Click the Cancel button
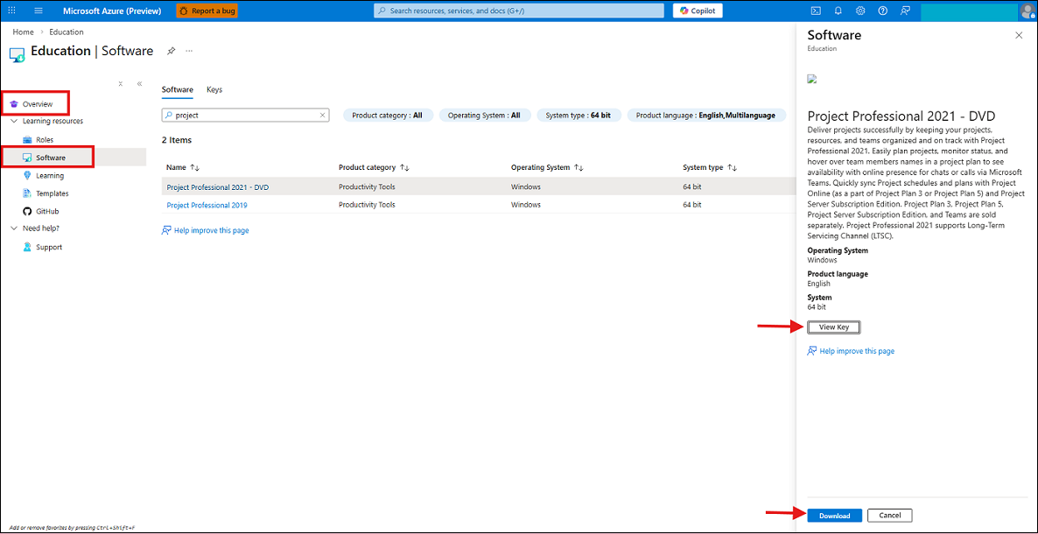Image resolution: width=1038 pixels, height=534 pixels. point(890,516)
